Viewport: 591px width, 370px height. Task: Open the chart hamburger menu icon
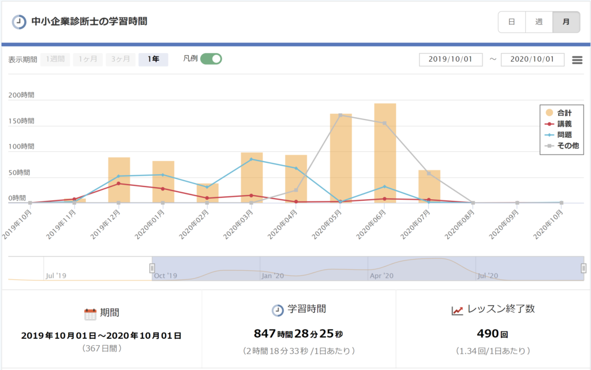[x=577, y=60]
